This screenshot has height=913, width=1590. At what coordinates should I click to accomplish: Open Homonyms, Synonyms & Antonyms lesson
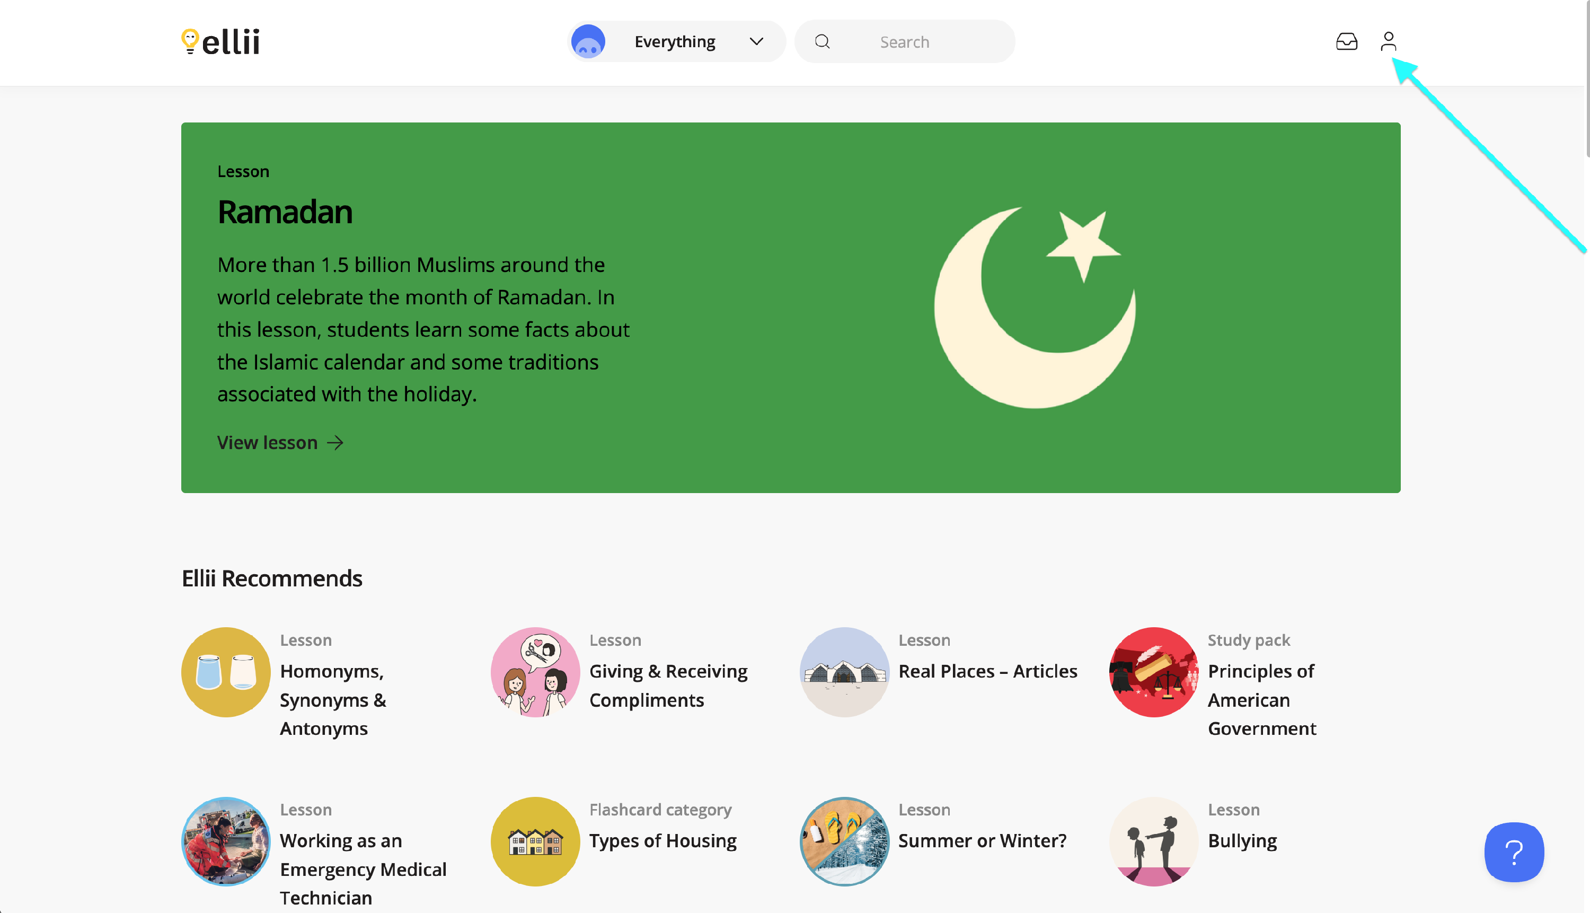332,699
